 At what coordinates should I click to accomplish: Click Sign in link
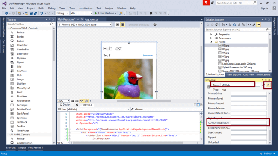coord(264,8)
